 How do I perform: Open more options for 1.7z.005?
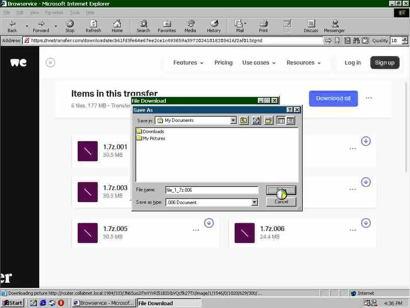195,230
